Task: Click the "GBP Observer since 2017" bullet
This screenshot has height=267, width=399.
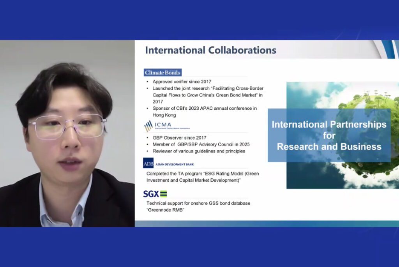Action: click(179, 138)
